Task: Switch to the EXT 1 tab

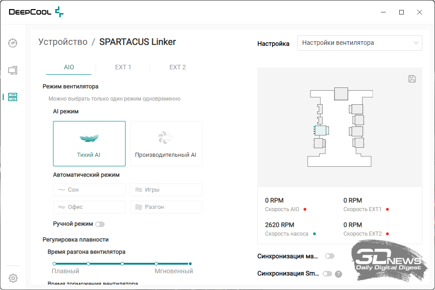Action: (123, 67)
